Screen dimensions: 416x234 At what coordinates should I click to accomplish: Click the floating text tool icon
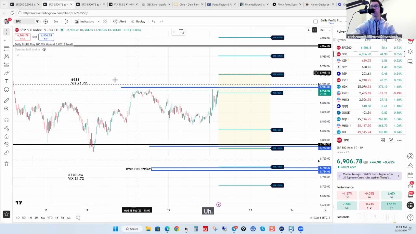tap(181, 32)
